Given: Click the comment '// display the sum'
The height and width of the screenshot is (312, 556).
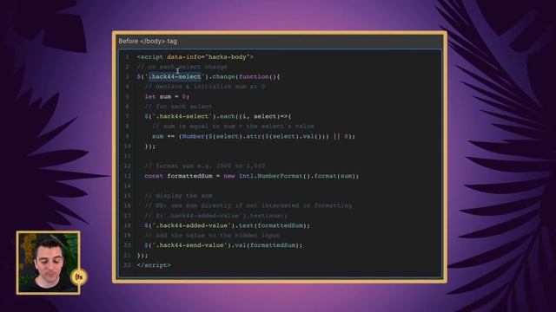Looking at the screenshot, I should pos(178,196).
